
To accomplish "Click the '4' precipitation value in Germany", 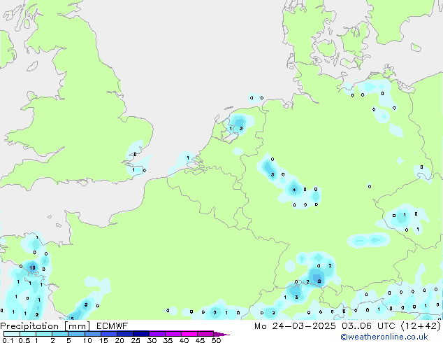I will (294, 190).
